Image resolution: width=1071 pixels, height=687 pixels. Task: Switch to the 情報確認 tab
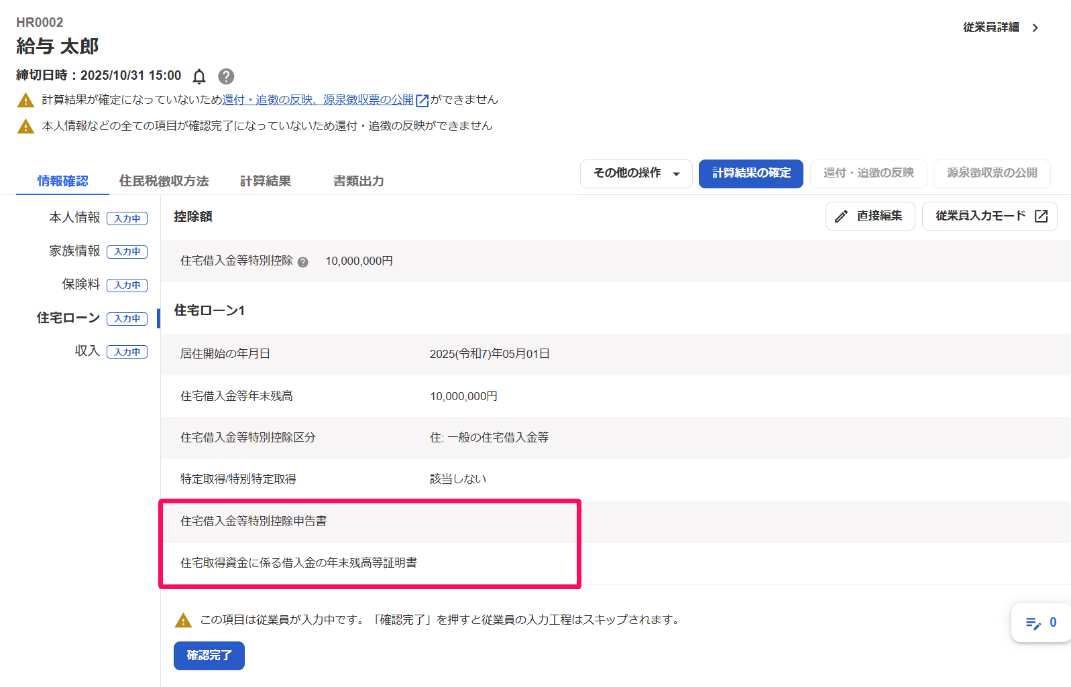[62, 181]
